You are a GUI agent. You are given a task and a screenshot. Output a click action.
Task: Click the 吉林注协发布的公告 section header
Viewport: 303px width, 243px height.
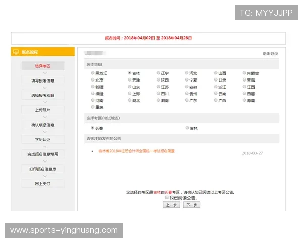[x=182, y=138]
